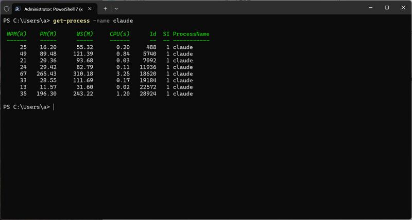Click the CPU(s) column header
The height and width of the screenshot is (220, 412).
pyautogui.click(x=119, y=34)
